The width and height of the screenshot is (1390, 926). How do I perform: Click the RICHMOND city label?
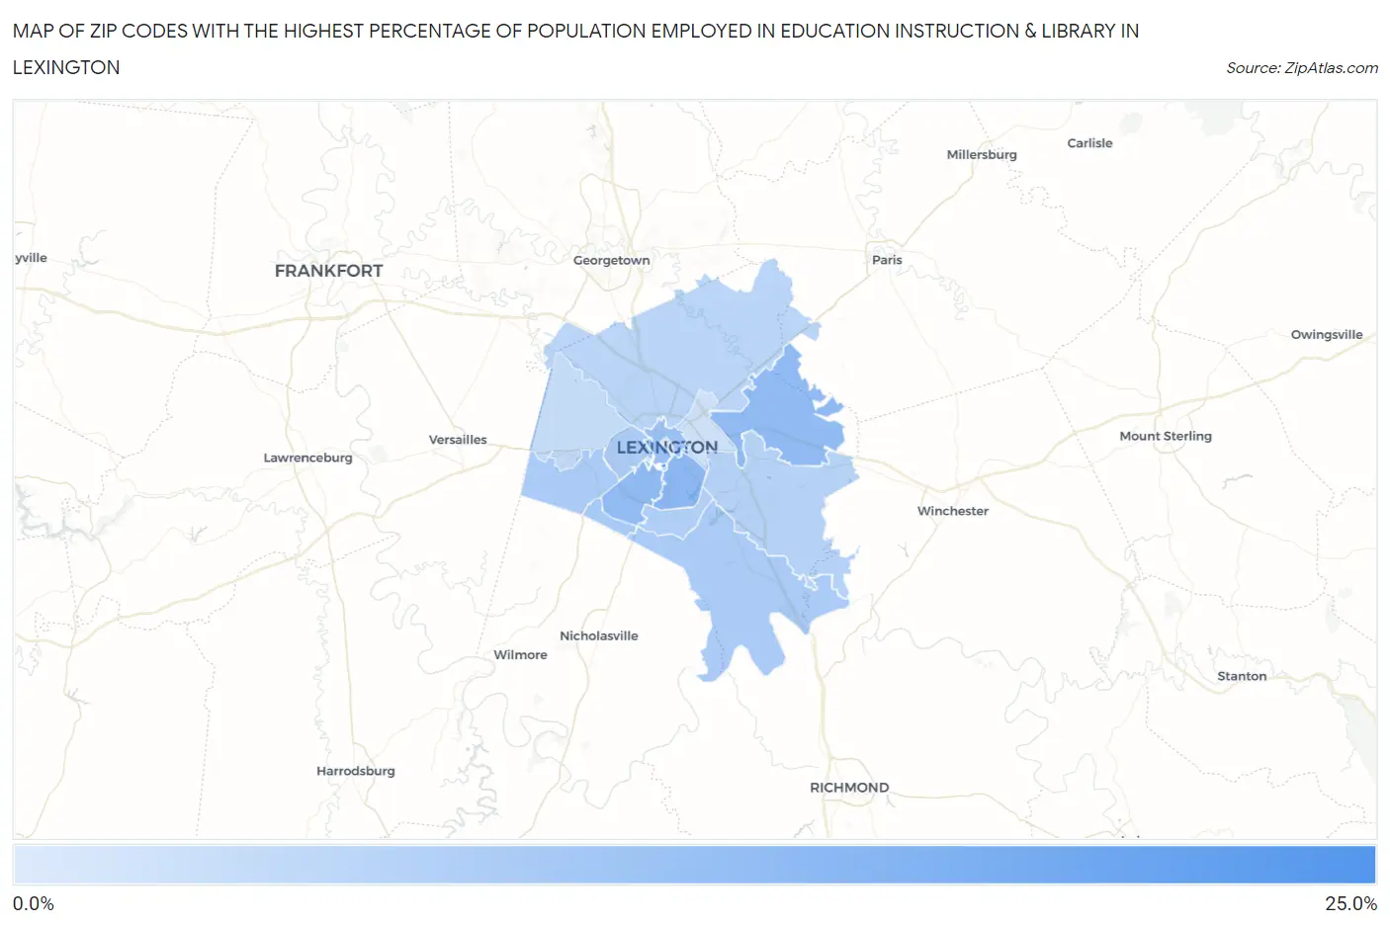(849, 788)
